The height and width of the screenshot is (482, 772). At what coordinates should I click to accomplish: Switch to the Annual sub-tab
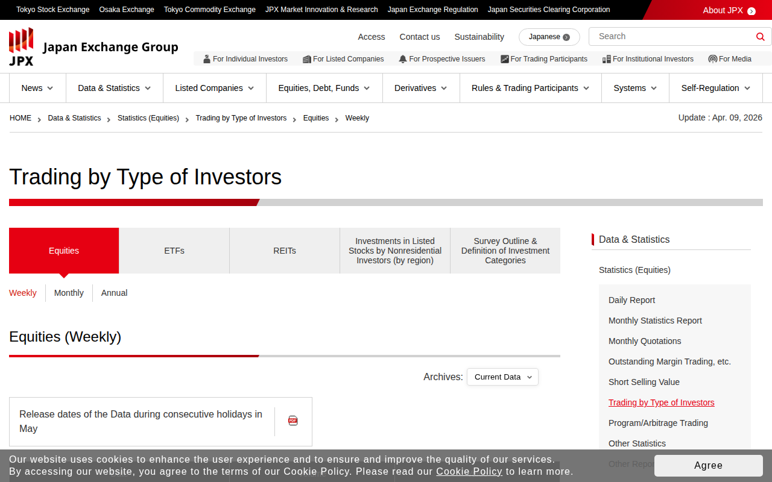(x=114, y=293)
